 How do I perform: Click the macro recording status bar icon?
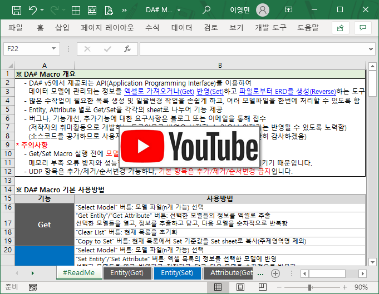pos(33,287)
